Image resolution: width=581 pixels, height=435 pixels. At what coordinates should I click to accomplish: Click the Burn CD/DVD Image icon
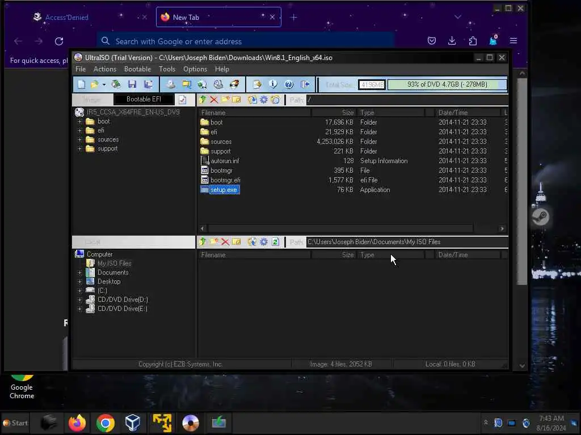[x=234, y=84]
